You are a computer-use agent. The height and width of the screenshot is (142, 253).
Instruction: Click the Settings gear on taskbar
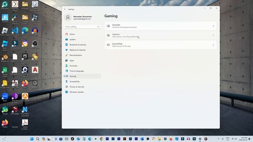click(x=200, y=139)
